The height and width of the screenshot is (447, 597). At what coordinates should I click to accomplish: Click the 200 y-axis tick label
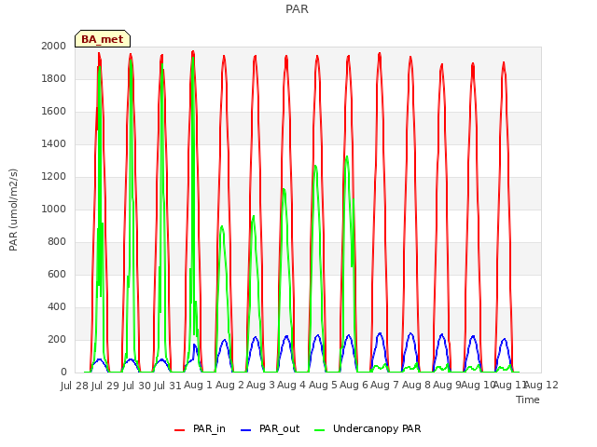click(x=57, y=340)
